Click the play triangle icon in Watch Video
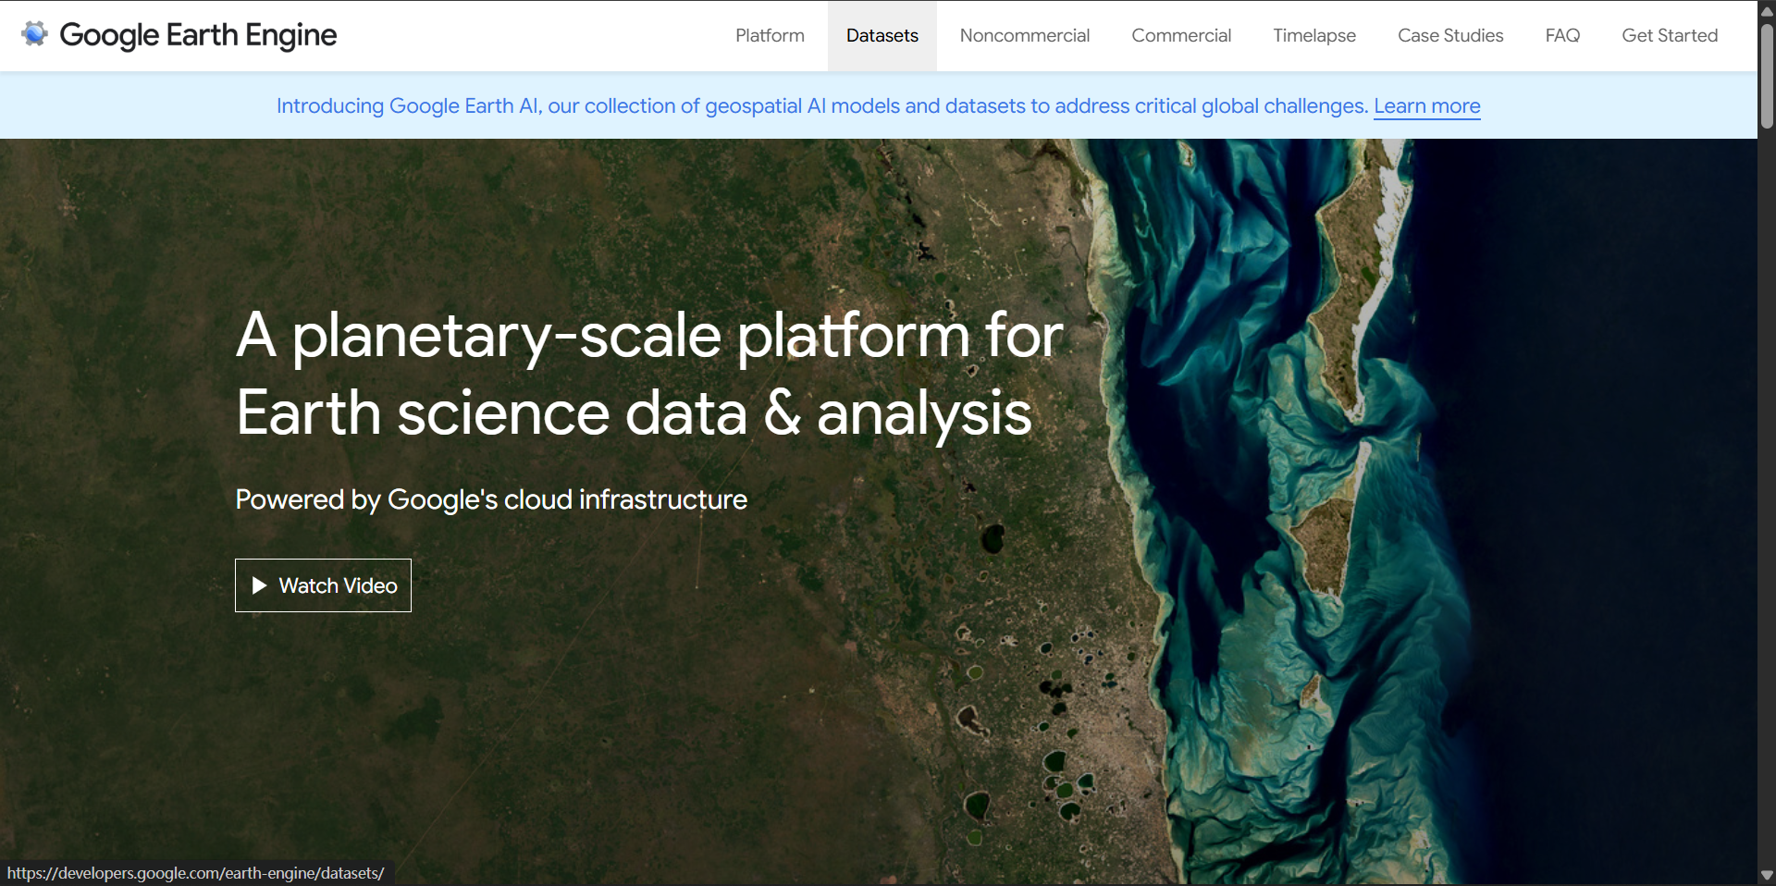Screen dimensions: 1776x886 (259, 585)
